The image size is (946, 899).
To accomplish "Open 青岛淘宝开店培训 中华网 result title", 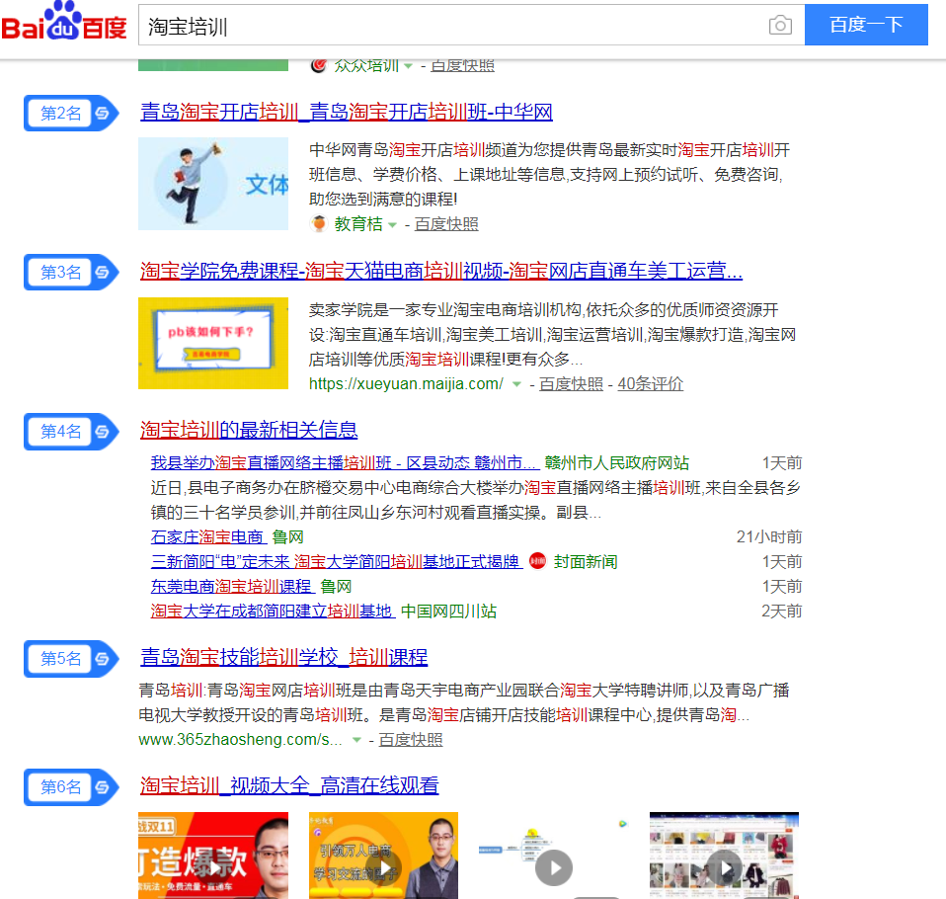I will pyautogui.click(x=347, y=112).
